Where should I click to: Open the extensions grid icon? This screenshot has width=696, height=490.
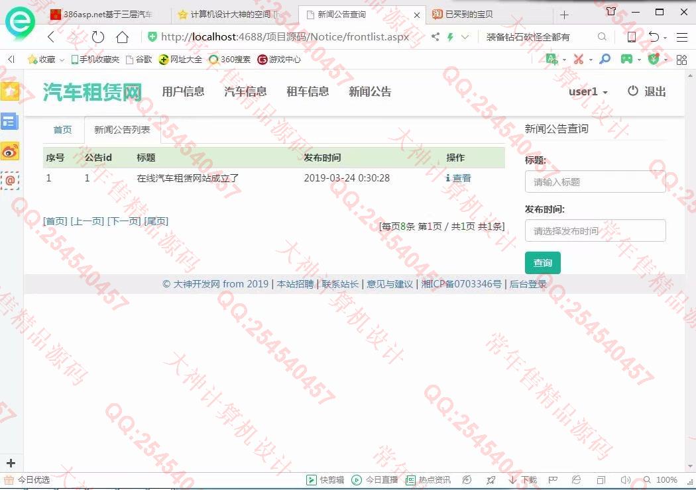(x=682, y=60)
